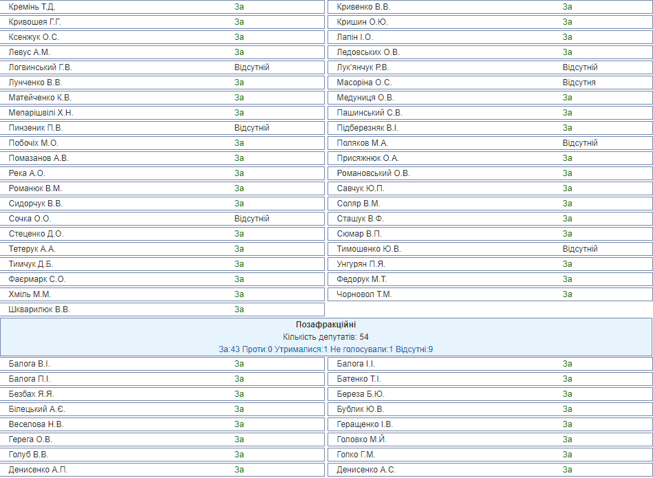
Task: Click Сочка О.О. name
Action: (30, 219)
